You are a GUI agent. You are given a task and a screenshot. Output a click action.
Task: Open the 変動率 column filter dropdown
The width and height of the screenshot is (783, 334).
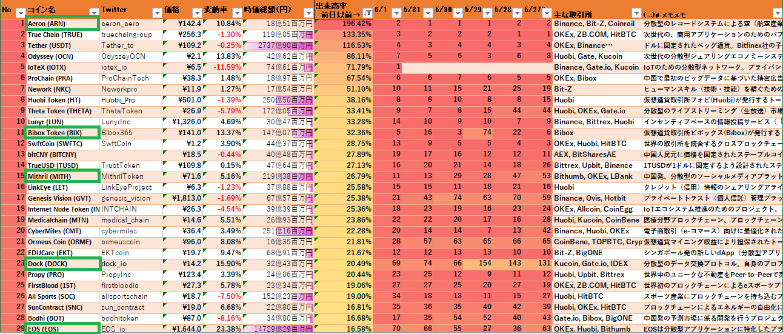[236, 13]
